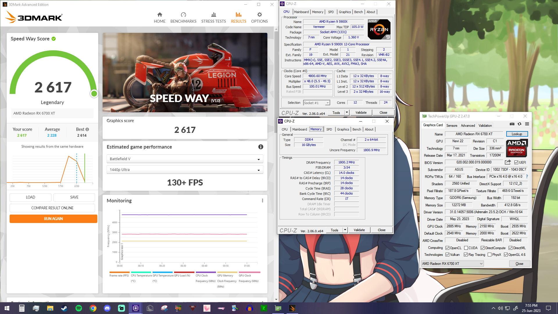Viewport: 558px width, 314px height.
Task: Toggle Vulkan checkbox in GPU-Z
Action: pyautogui.click(x=448, y=255)
